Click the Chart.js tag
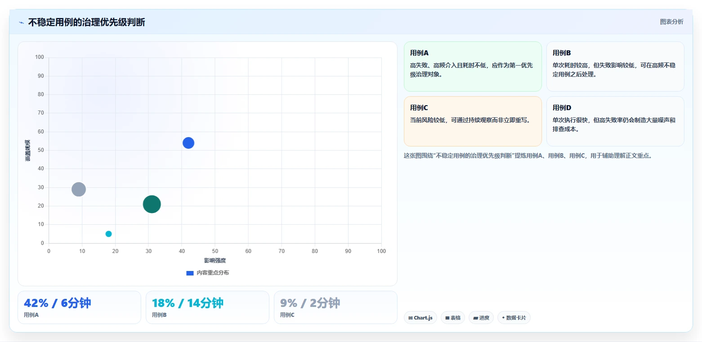 point(420,318)
